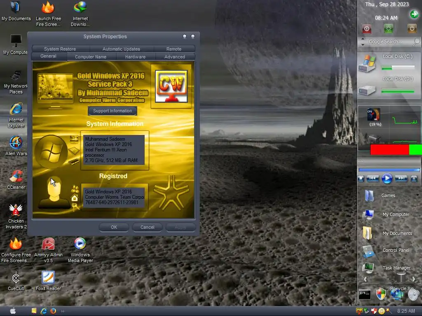Select the General tab
Screen dimensions: 422x316
pyautogui.click(x=49, y=56)
